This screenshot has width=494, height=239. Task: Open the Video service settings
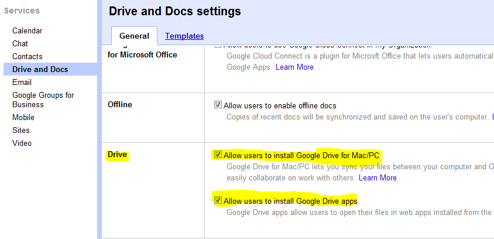22,143
